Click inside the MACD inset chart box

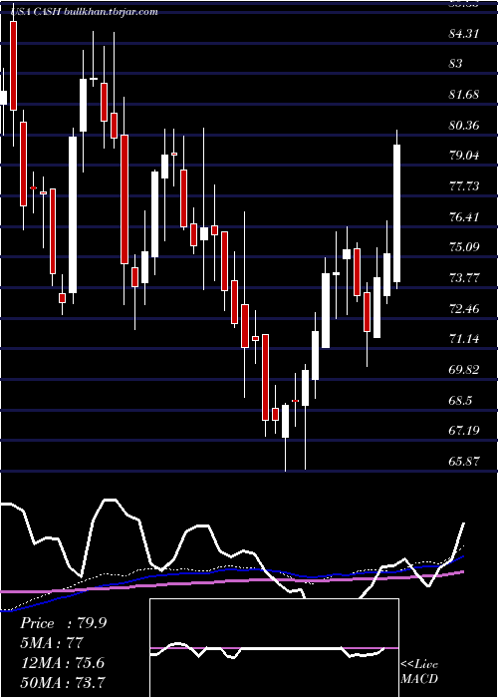[x=274, y=648]
